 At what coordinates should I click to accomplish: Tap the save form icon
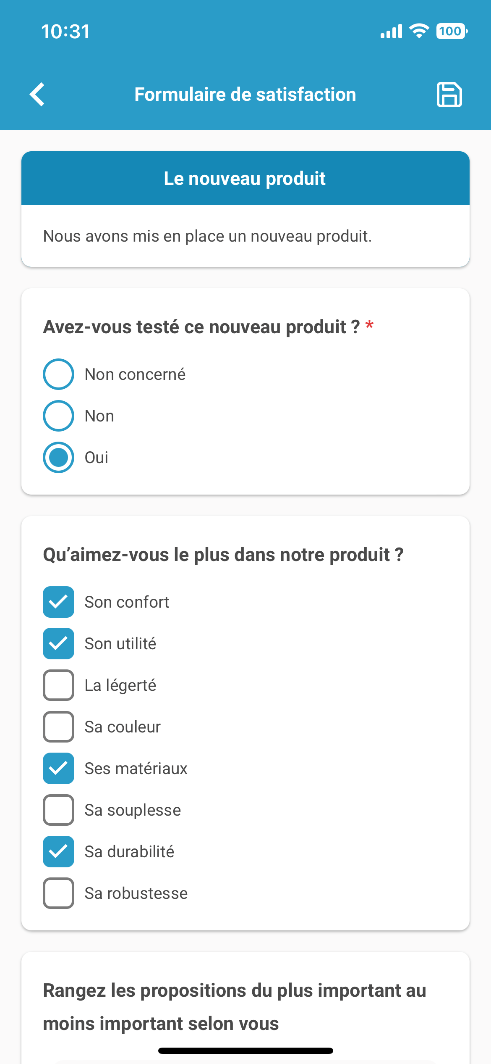pos(449,95)
